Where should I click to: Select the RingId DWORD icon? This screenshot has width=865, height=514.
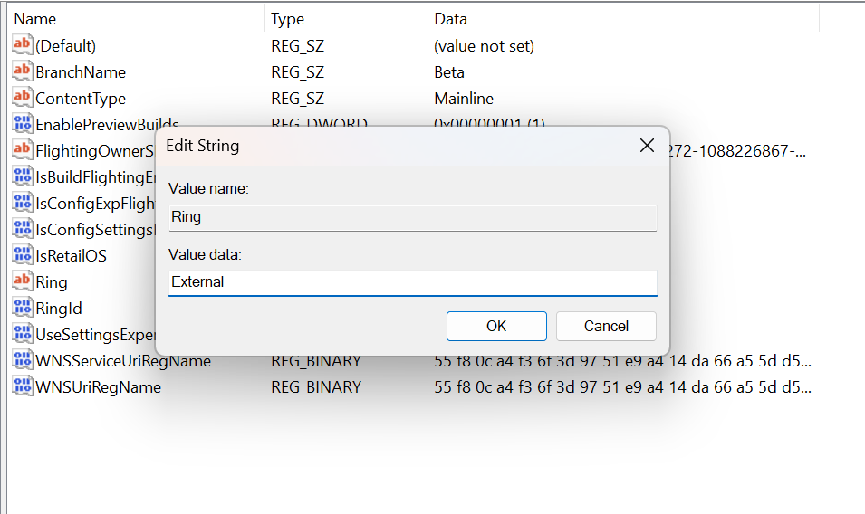tap(23, 309)
